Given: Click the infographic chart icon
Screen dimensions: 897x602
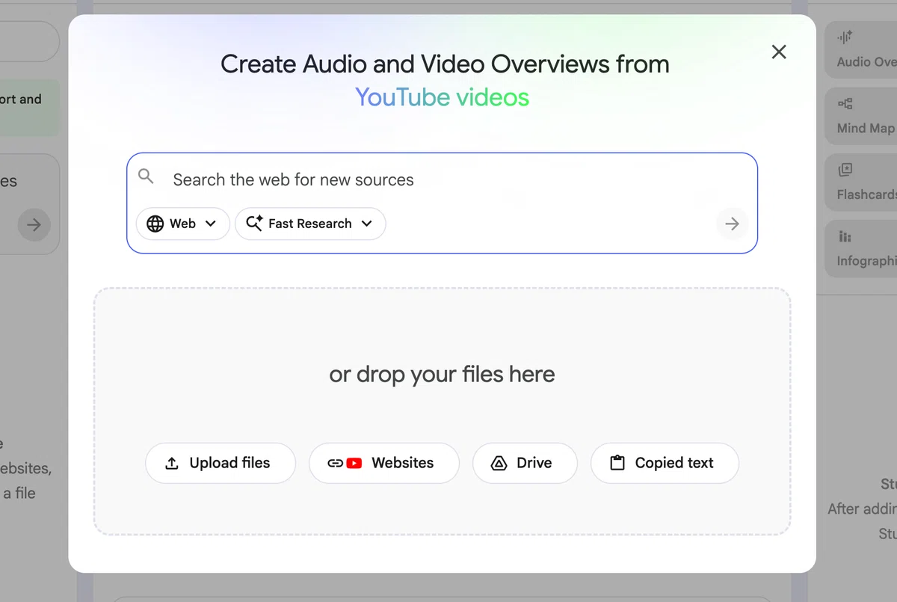Looking at the screenshot, I should [x=845, y=236].
